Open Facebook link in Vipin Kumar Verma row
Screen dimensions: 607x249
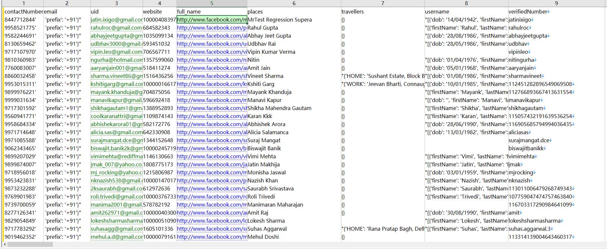tap(212, 52)
